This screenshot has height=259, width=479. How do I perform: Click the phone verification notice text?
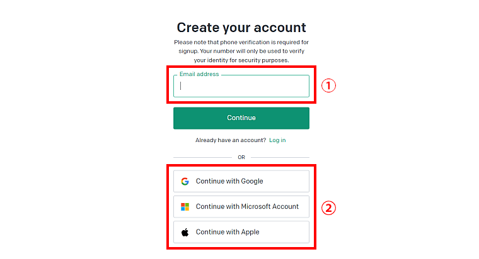(x=241, y=51)
